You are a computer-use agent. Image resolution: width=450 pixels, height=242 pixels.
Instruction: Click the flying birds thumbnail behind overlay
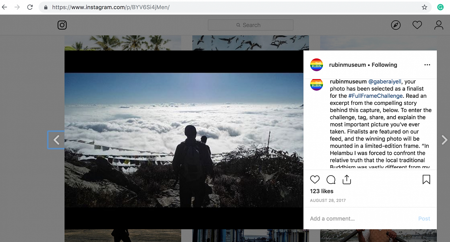pyautogui.click(x=250, y=43)
